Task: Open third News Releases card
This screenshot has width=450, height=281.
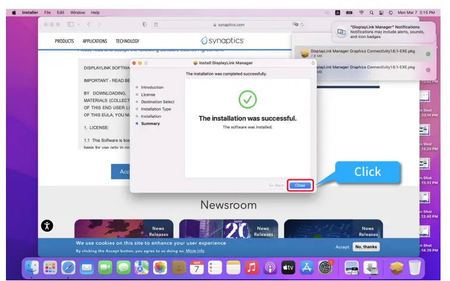Action: 333,229
